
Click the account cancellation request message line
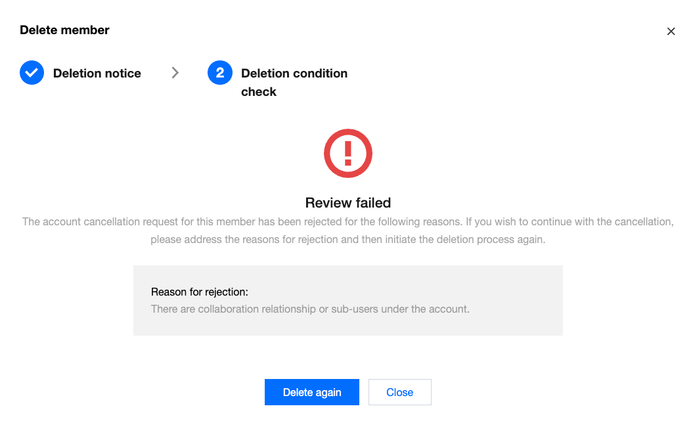348,221
